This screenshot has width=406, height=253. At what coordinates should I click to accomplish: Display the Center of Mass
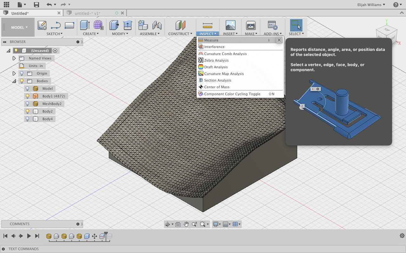click(217, 87)
